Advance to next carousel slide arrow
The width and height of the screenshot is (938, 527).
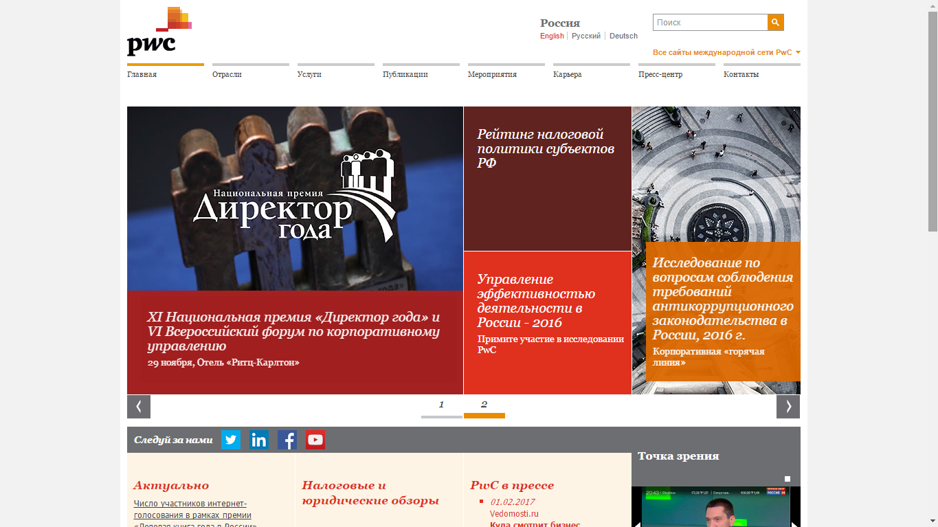point(788,407)
